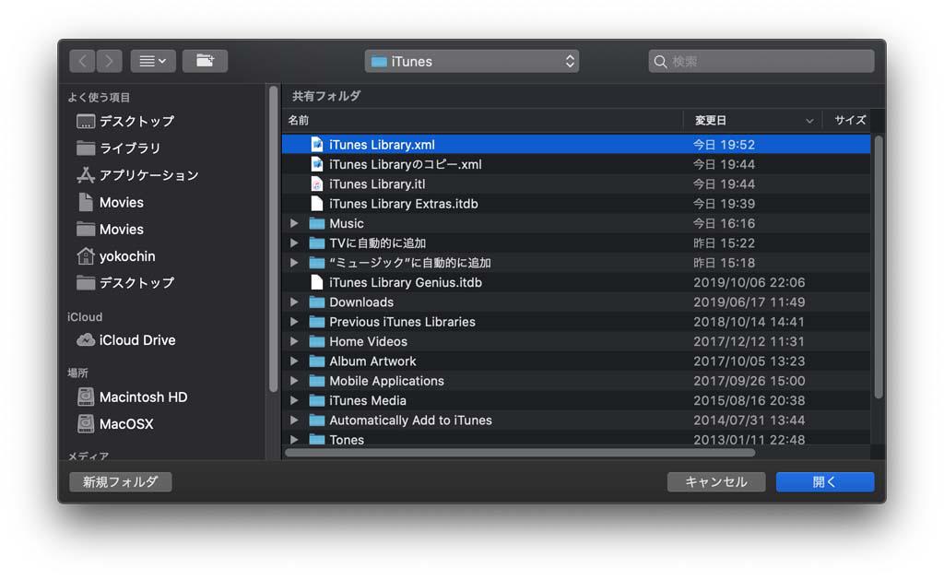Image resolution: width=944 pixels, height=580 pixels.
Task: Sort by the サイズ column header
Action: (x=849, y=121)
